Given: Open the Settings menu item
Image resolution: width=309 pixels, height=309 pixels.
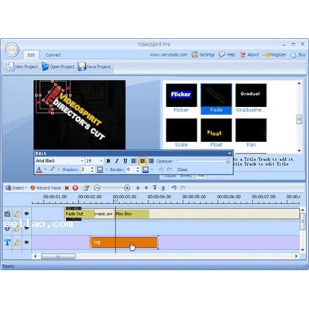Looking at the screenshot, I should [x=203, y=55].
